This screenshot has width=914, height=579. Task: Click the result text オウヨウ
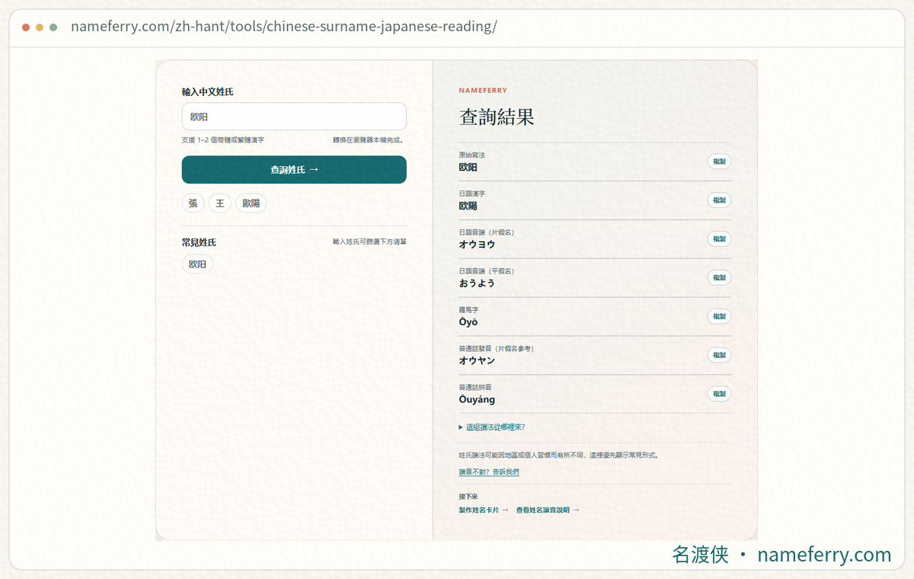click(477, 245)
